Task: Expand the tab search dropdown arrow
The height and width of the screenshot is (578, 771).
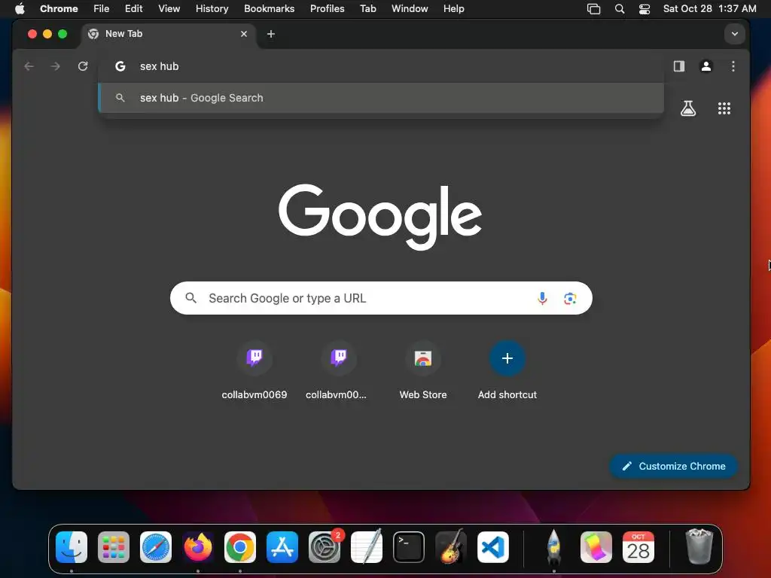Action: pyautogui.click(x=735, y=34)
